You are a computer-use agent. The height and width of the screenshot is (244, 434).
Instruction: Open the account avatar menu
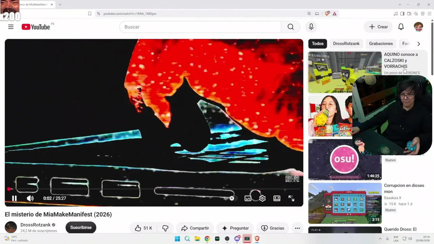coord(418,27)
